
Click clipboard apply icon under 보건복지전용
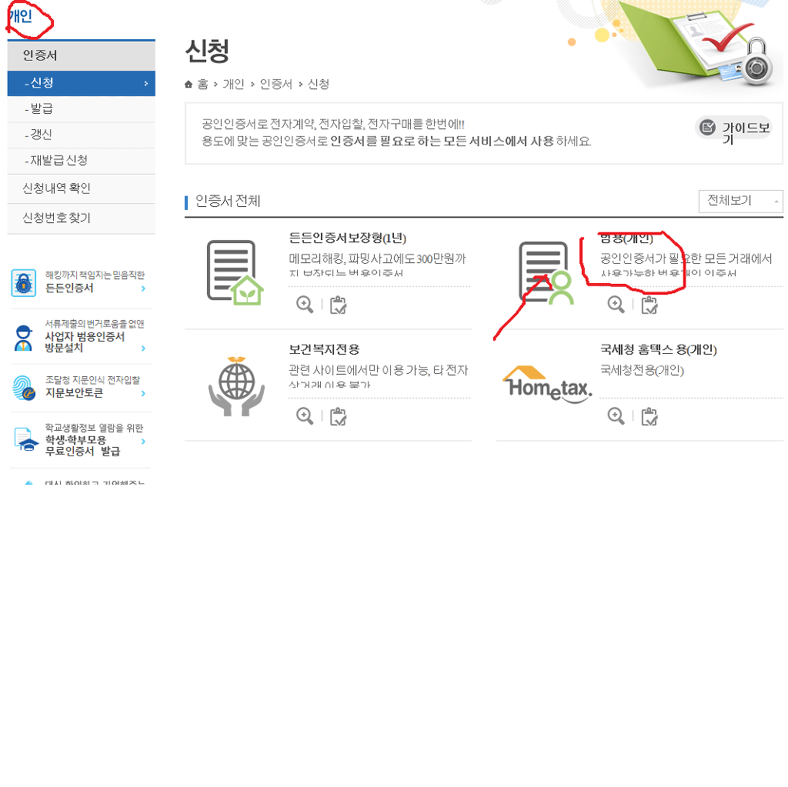(339, 416)
